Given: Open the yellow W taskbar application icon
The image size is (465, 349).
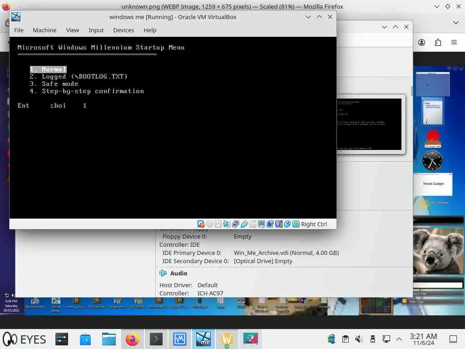Looking at the screenshot, I should (x=227, y=339).
